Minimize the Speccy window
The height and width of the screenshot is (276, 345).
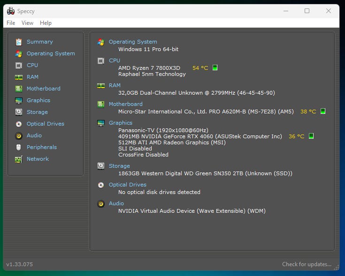pyautogui.click(x=286, y=11)
